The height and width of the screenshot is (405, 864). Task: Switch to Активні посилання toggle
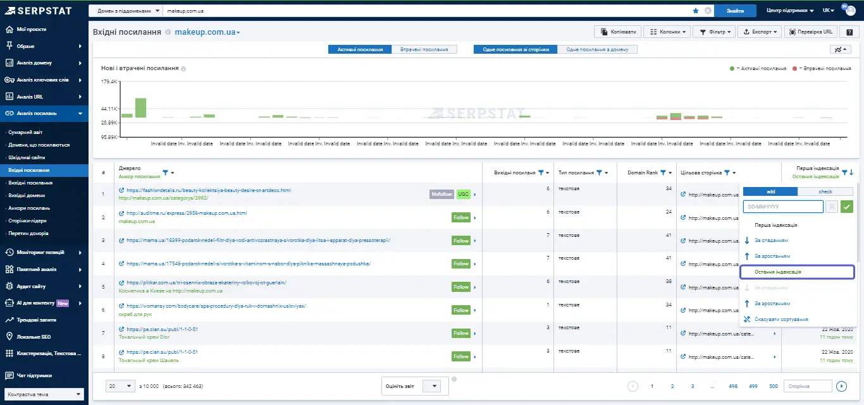coord(360,49)
